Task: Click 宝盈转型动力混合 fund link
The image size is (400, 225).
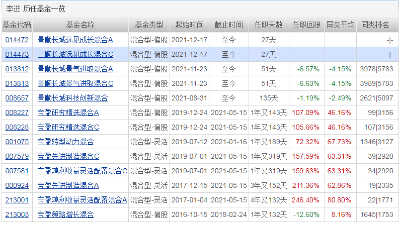Action: tap(65, 142)
